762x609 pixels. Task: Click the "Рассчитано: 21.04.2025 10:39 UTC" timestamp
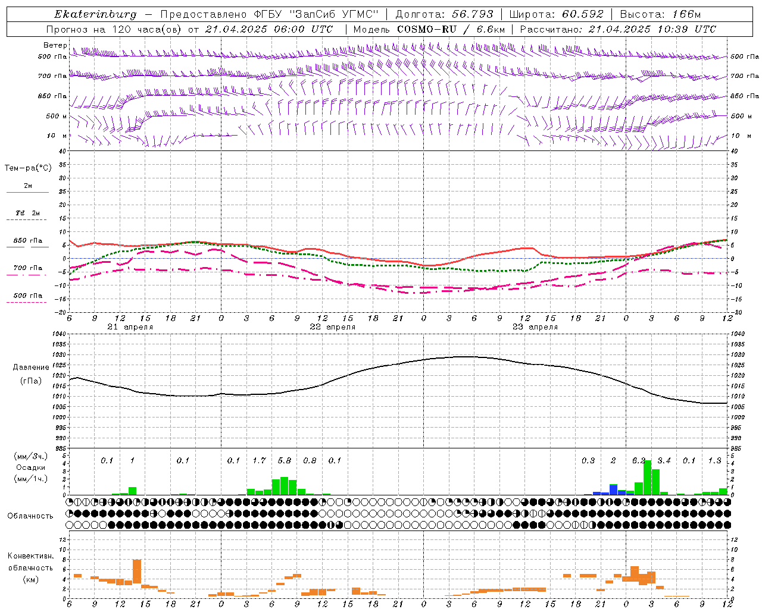[x=618, y=29]
